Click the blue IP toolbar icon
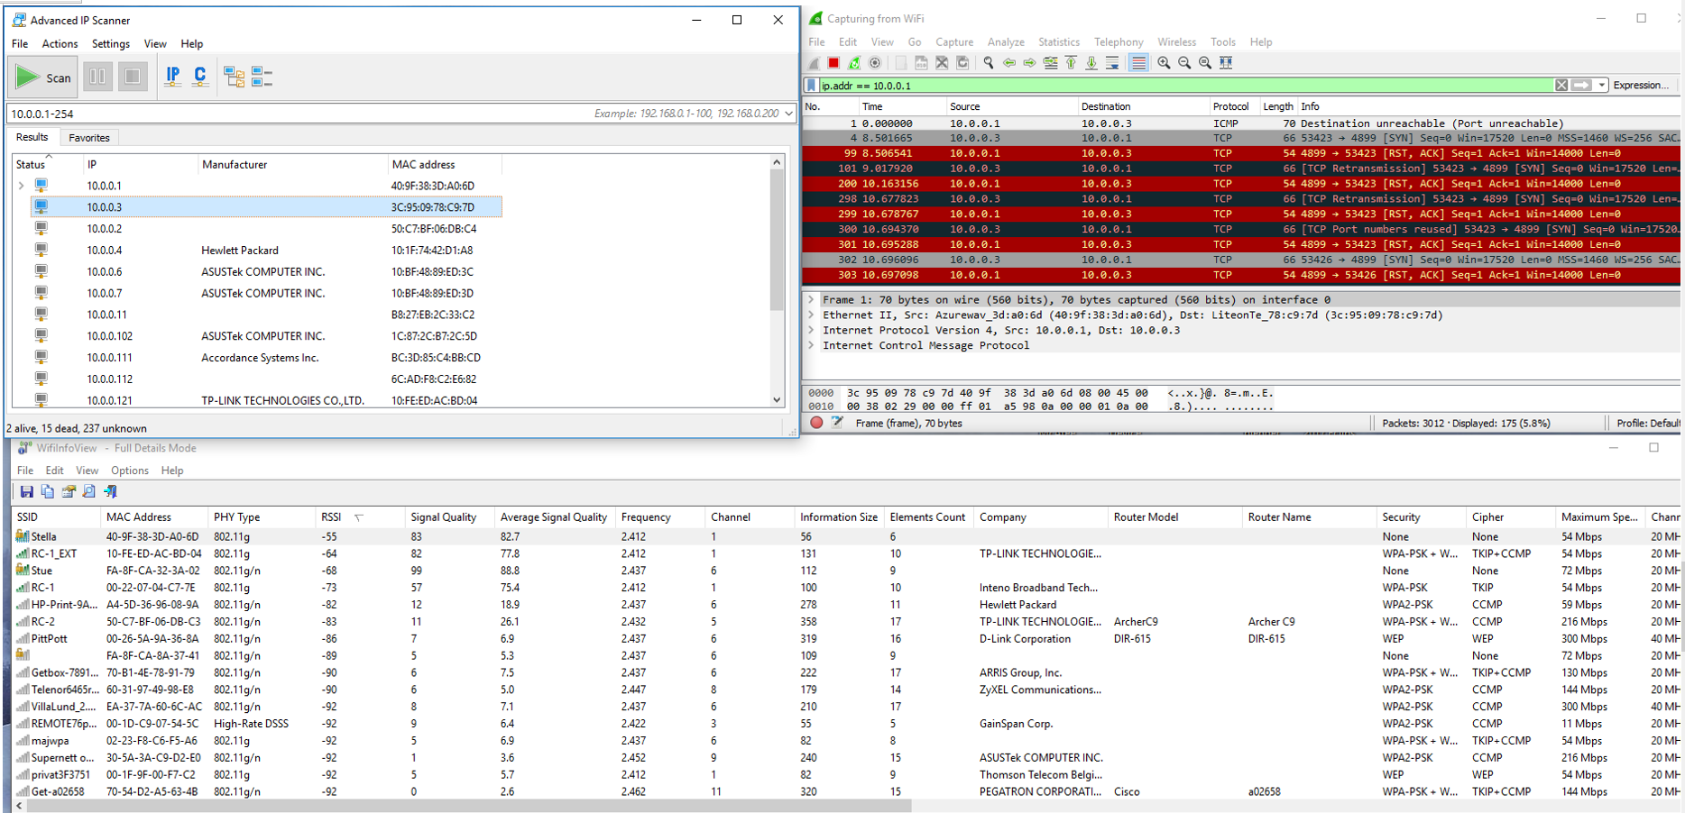 click(x=172, y=77)
